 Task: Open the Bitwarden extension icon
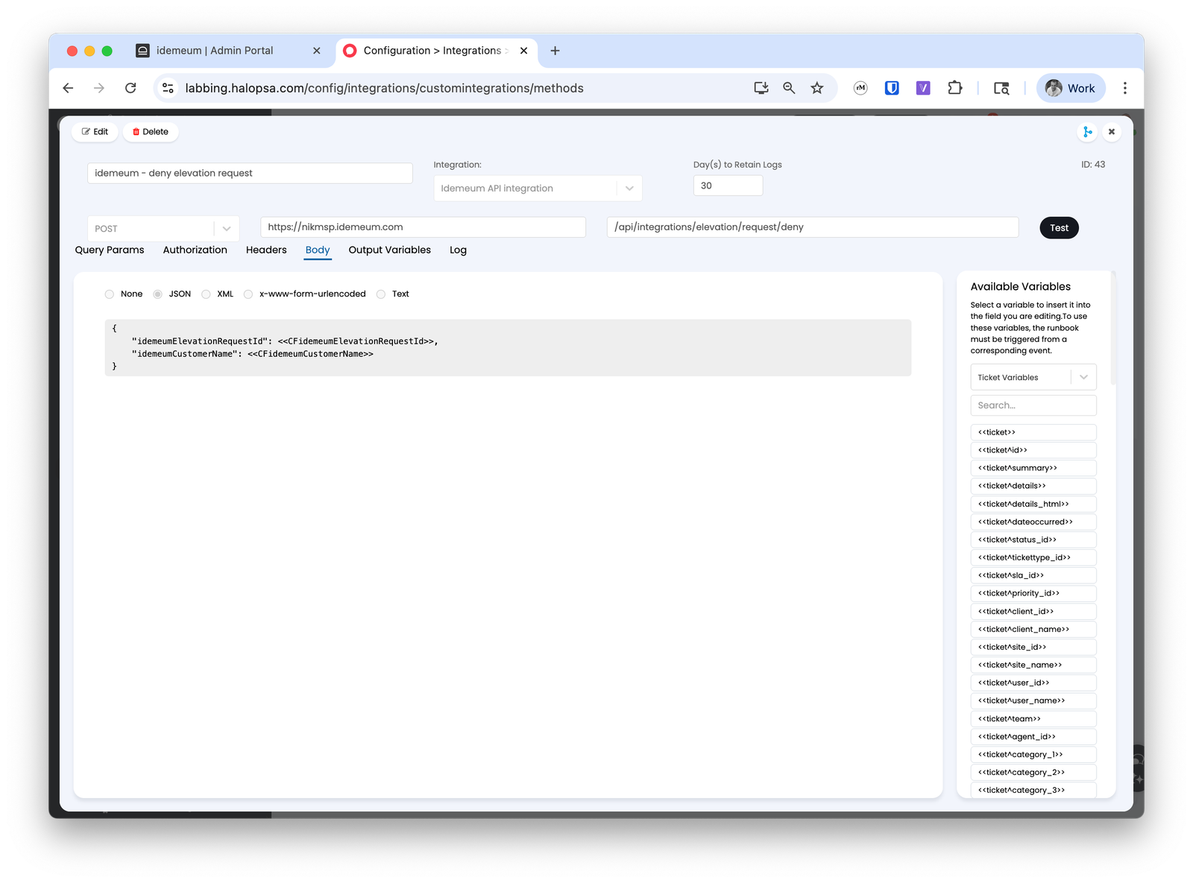(x=892, y=88)
